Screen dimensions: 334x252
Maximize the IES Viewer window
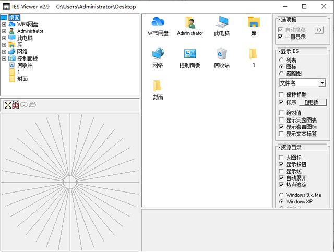(x=304, y=7)
